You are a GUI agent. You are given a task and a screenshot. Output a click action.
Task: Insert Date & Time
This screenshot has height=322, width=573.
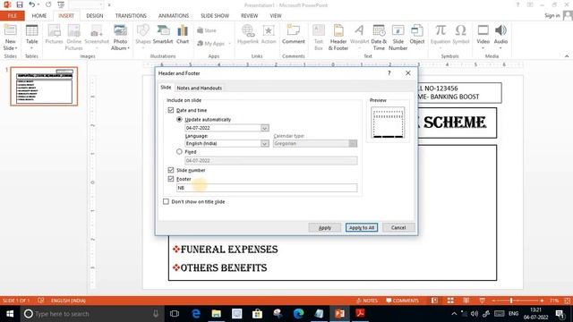coord(379,37)
